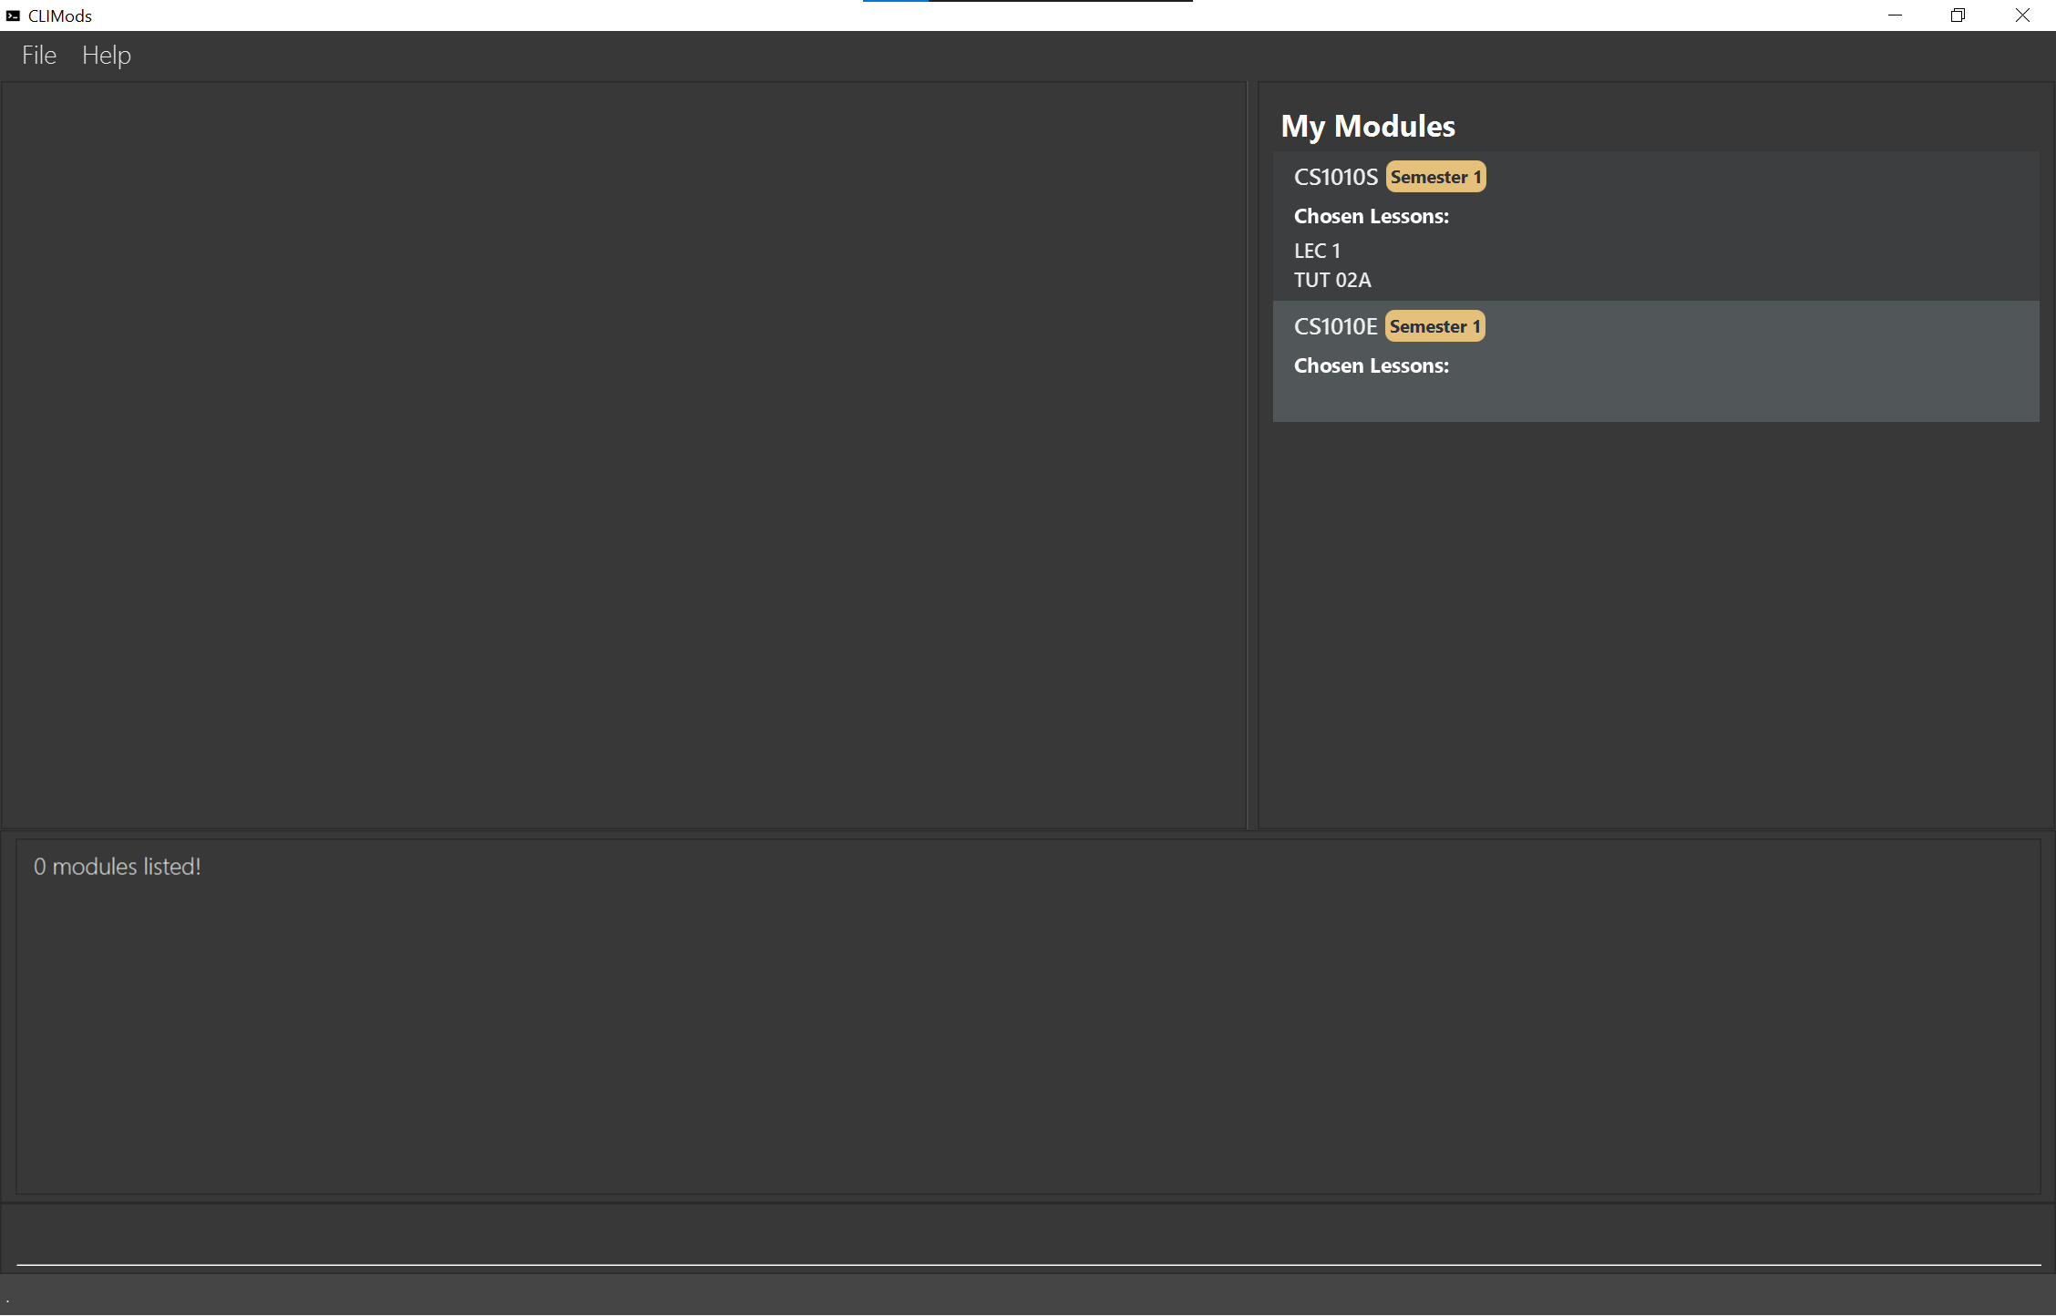
Task: Click the My Modules heading
Action: [1367, 126]
